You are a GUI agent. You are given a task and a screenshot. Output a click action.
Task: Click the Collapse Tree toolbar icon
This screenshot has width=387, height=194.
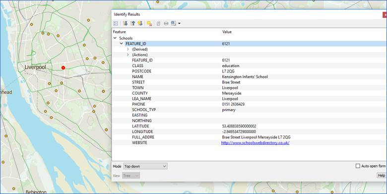coord(133,23)
